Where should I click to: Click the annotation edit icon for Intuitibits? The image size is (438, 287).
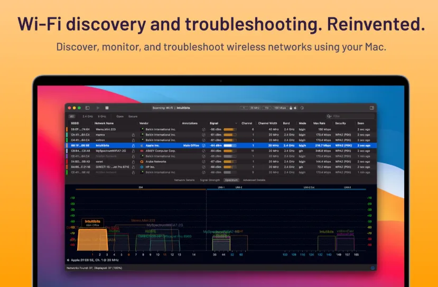pos(203,146)
